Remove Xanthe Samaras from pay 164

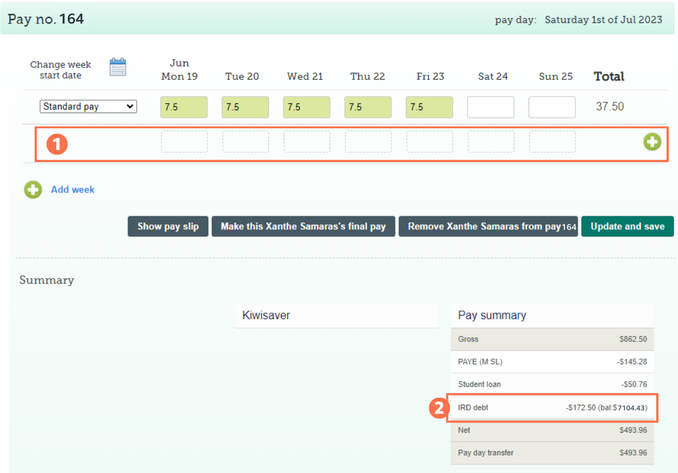pos(488,226)
